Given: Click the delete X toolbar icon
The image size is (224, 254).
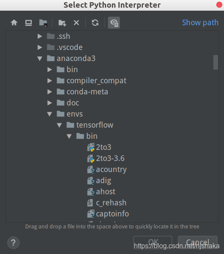Looking at the screenshot, I should point(76,23).
